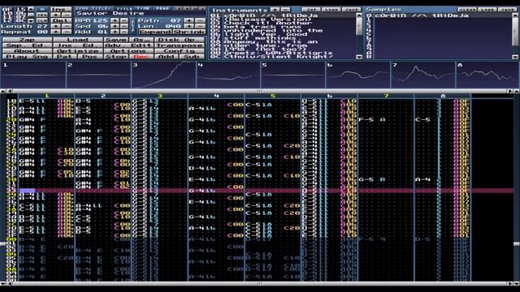
Task: Click the Instruments panel minus button
Action: pyautogui.click(x=285, y=10)
